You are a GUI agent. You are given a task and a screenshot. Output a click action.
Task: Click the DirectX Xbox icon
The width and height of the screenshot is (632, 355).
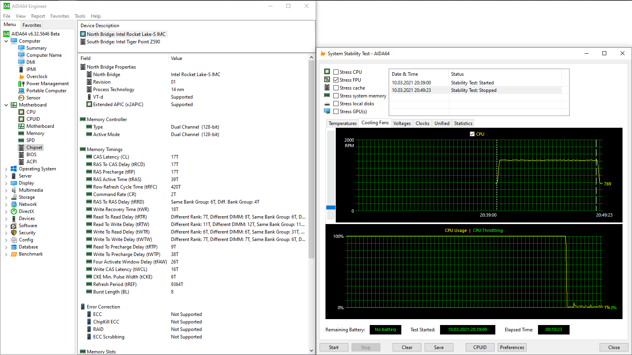click(x=14, y=211)
